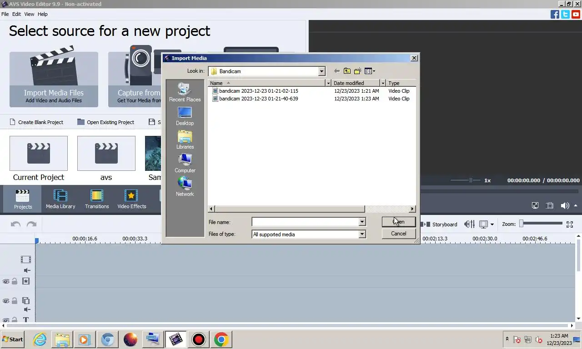The width and height of the screenshot is (582, 349).
Task: Open the Edit menu
Action: pyautogui.click(x=16, y=14)
